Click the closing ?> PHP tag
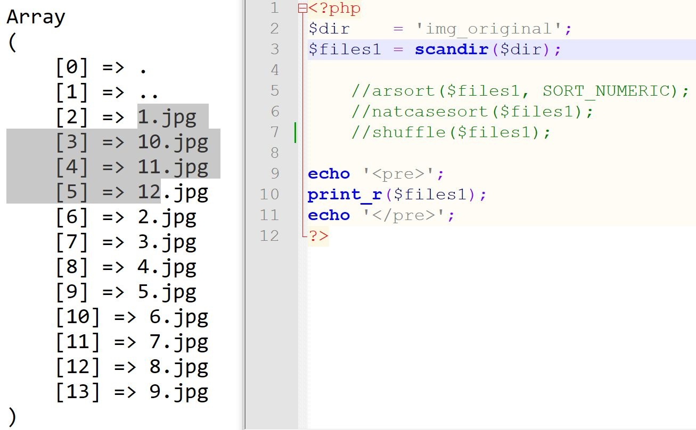The image size is (696, 430). [x=318, y=236]
